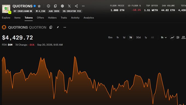The image size is (186, 105).
Task: Open the X social profile icon
Action: 69,6
